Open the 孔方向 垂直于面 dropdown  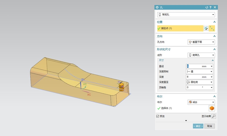pyautogui.click(x=201, y=42)
